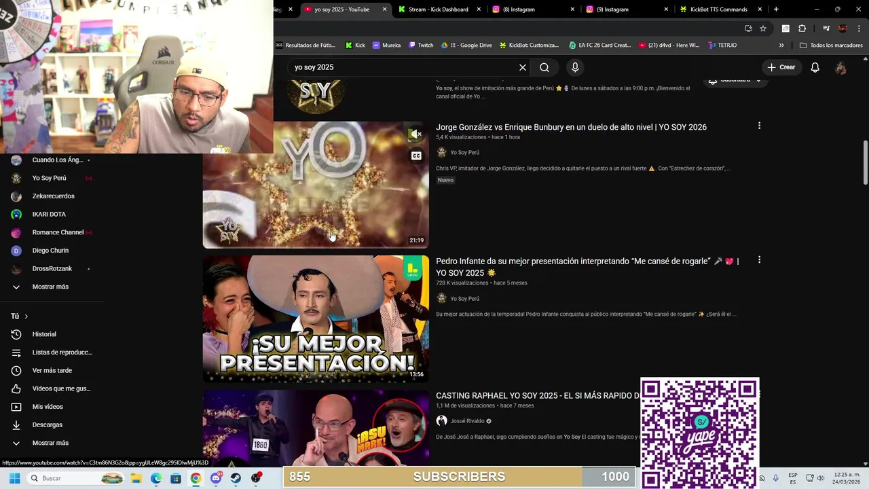
Task: Open Microsoft Edge from the taskbar
Action: point(156,478)
